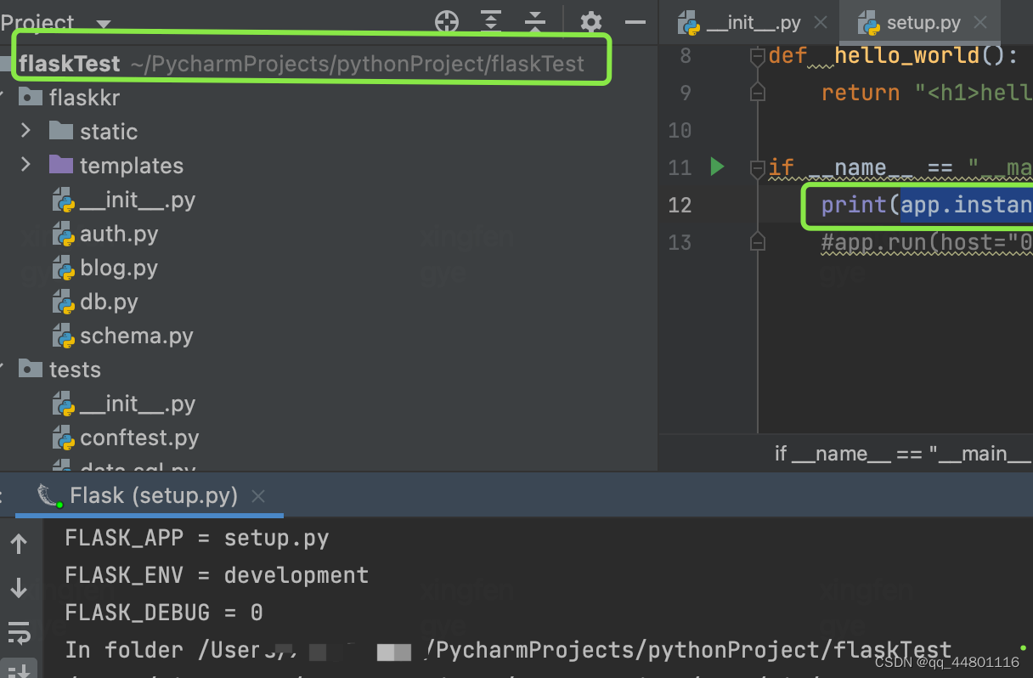Click the python file icon of schema.py
This screenshot has height=678, width=1033.
point(63,336)
